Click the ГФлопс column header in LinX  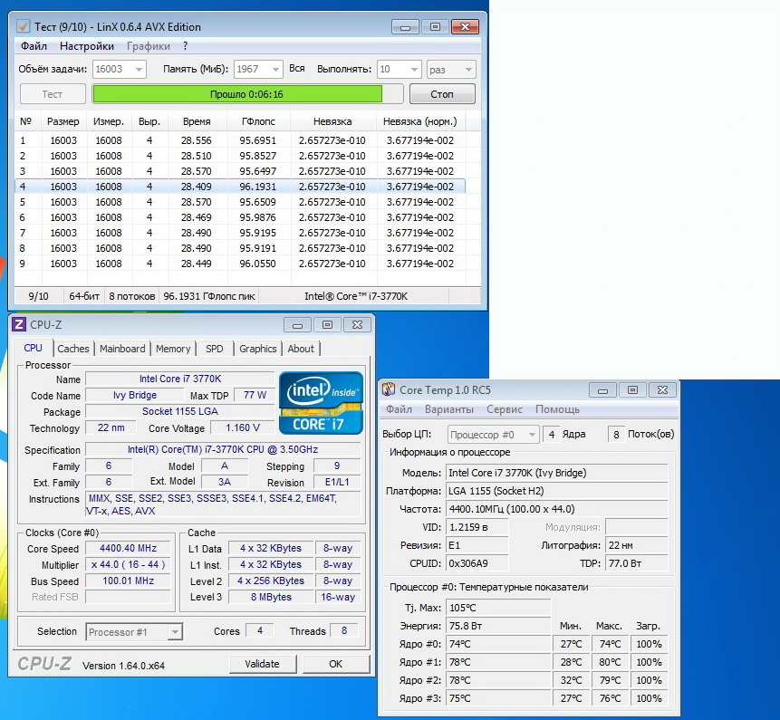tap(258, 121)
